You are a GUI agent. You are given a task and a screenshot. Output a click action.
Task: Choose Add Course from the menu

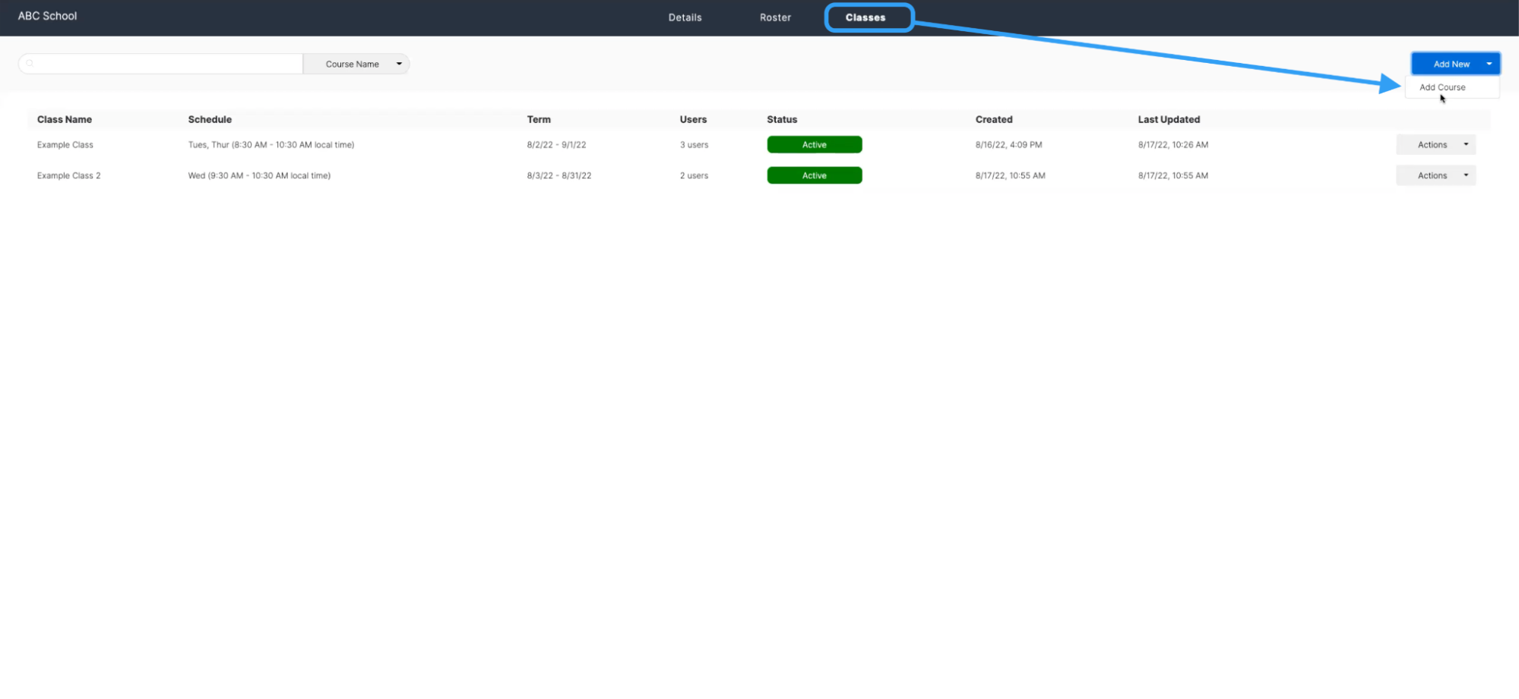click(1441, 87)
